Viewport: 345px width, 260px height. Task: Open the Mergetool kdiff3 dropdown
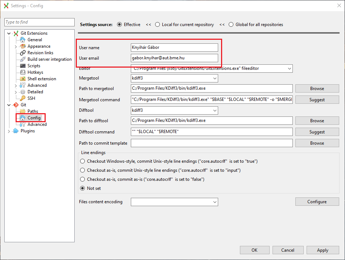[215, 78]
